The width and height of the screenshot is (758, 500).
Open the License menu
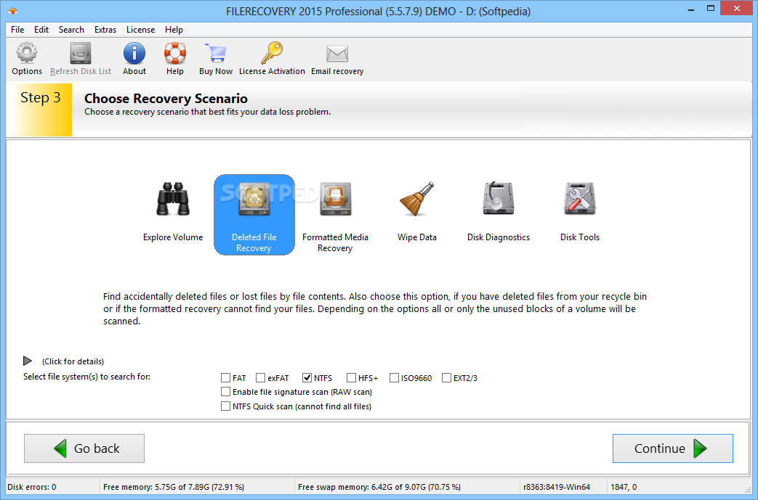141,30
